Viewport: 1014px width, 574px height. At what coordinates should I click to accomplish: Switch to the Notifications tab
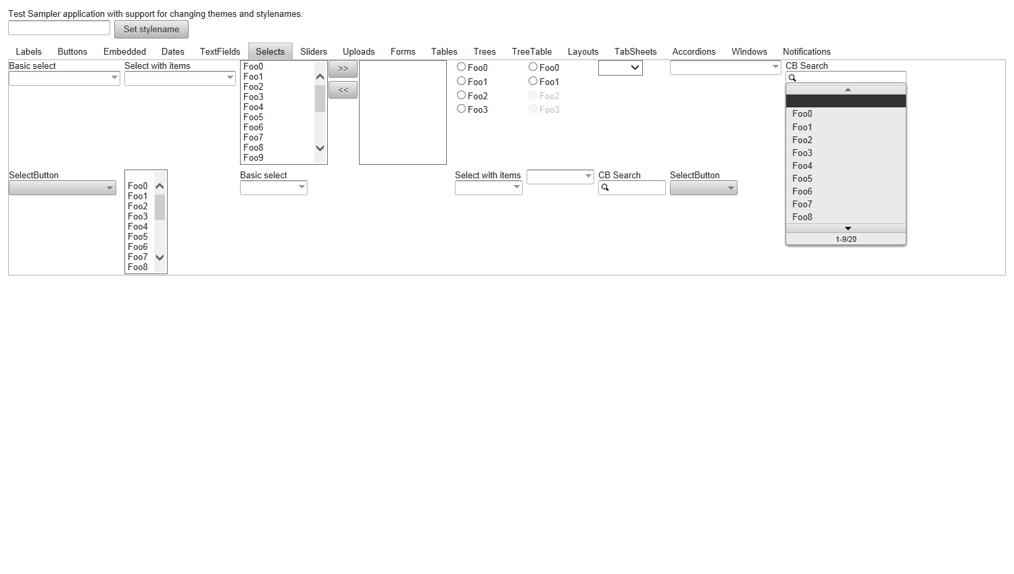tap(806, 51)
